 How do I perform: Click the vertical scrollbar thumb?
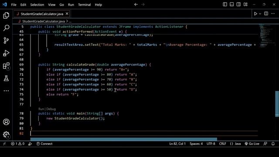pyautogui.click(x=277, y=104)
